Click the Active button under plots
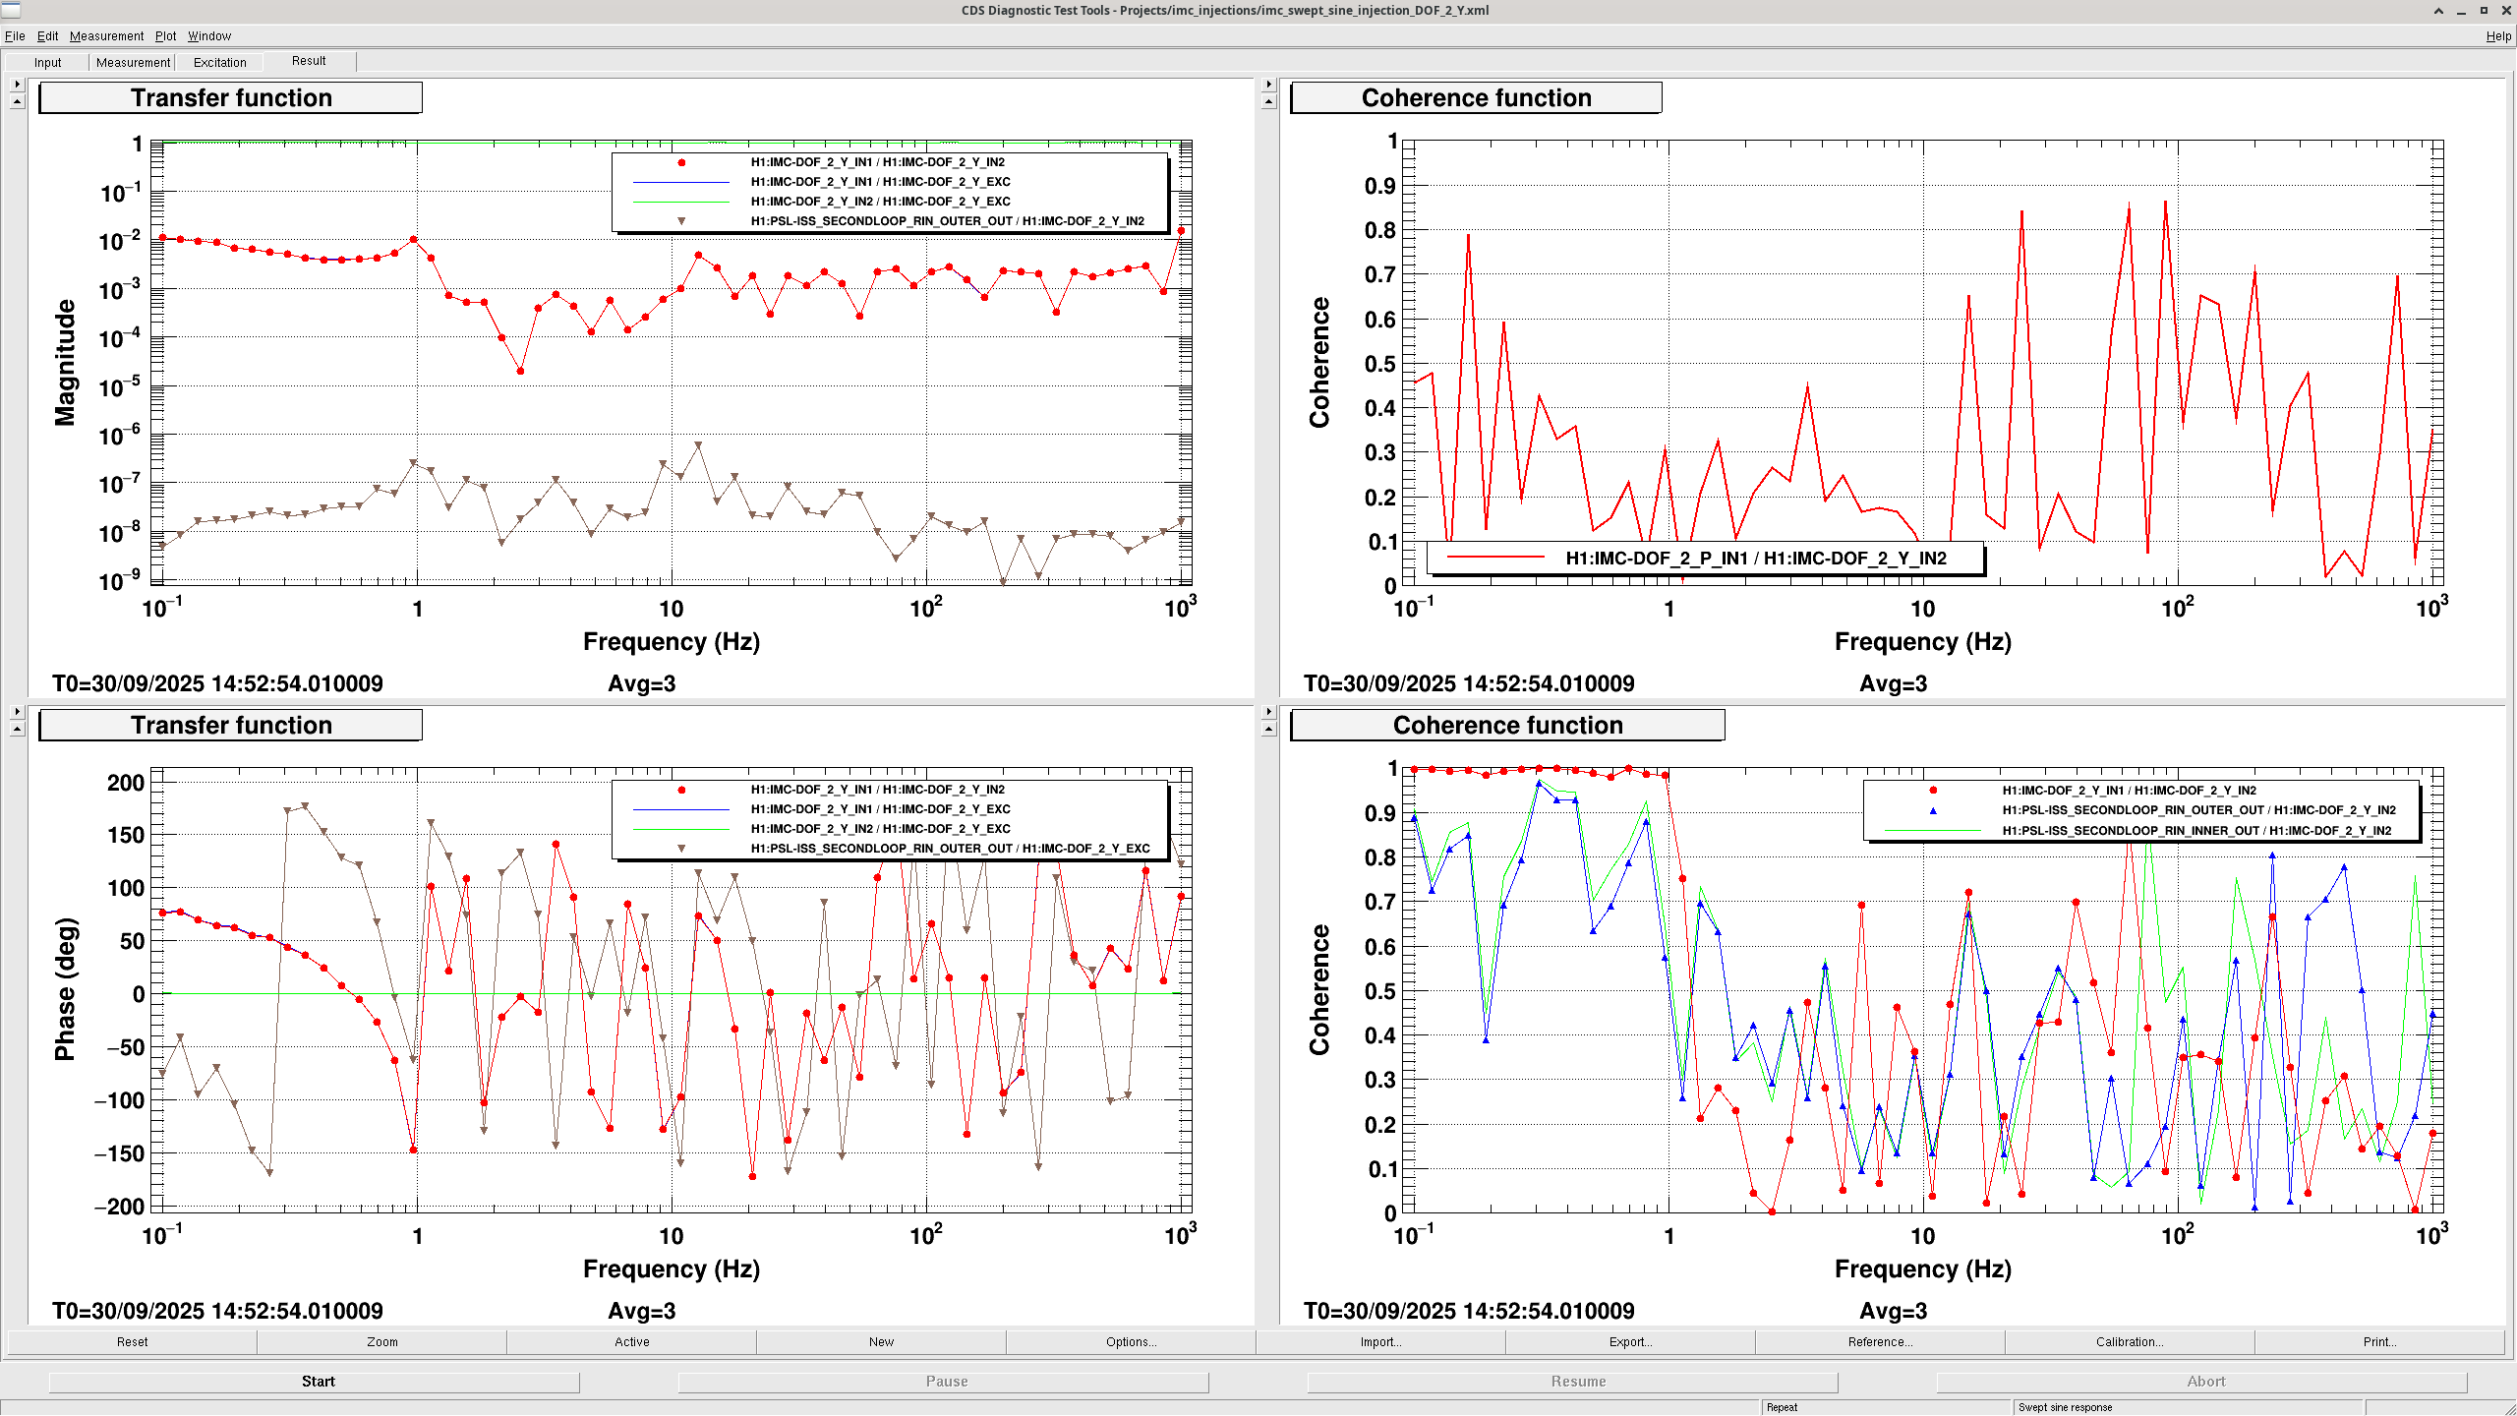 (631, 1341)
